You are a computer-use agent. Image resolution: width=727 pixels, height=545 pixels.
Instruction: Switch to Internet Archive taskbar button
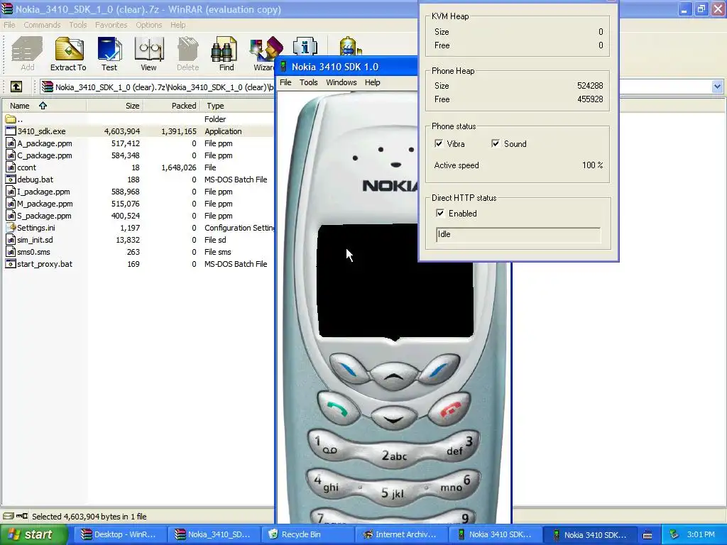pyautogui.click(x=400, y=534)
